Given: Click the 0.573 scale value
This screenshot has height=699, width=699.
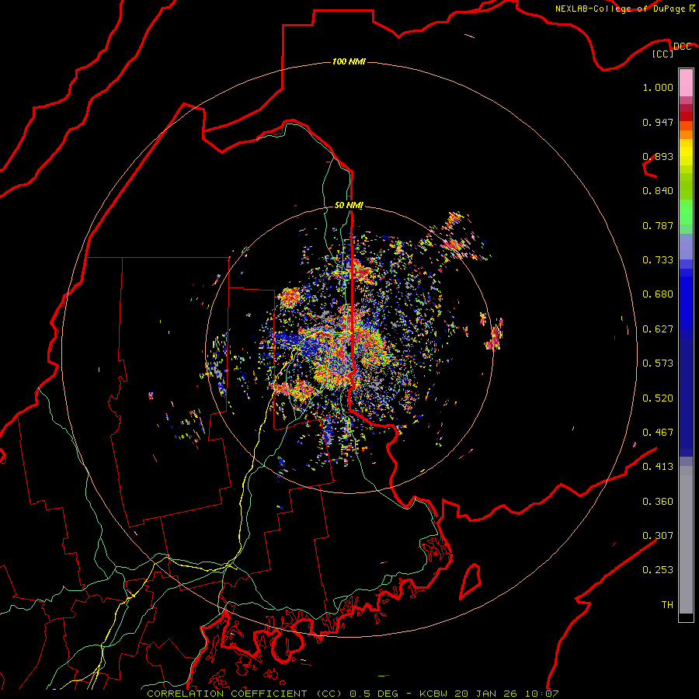Looking at the screenshot, I should point(658,363).
